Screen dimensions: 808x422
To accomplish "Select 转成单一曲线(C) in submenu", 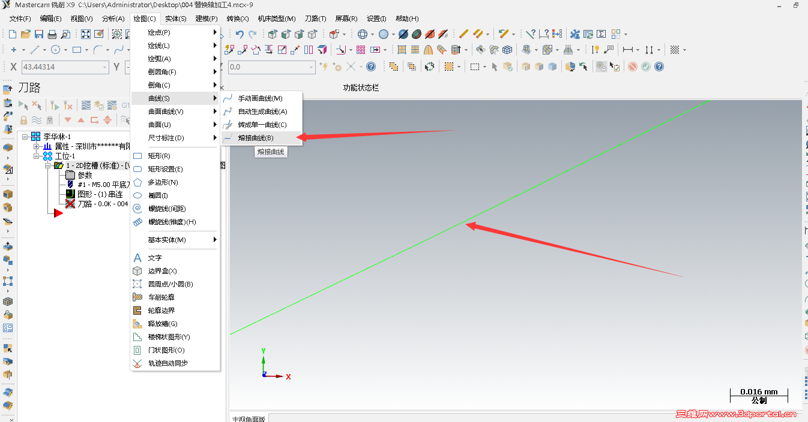I will [x=262, y=125].
